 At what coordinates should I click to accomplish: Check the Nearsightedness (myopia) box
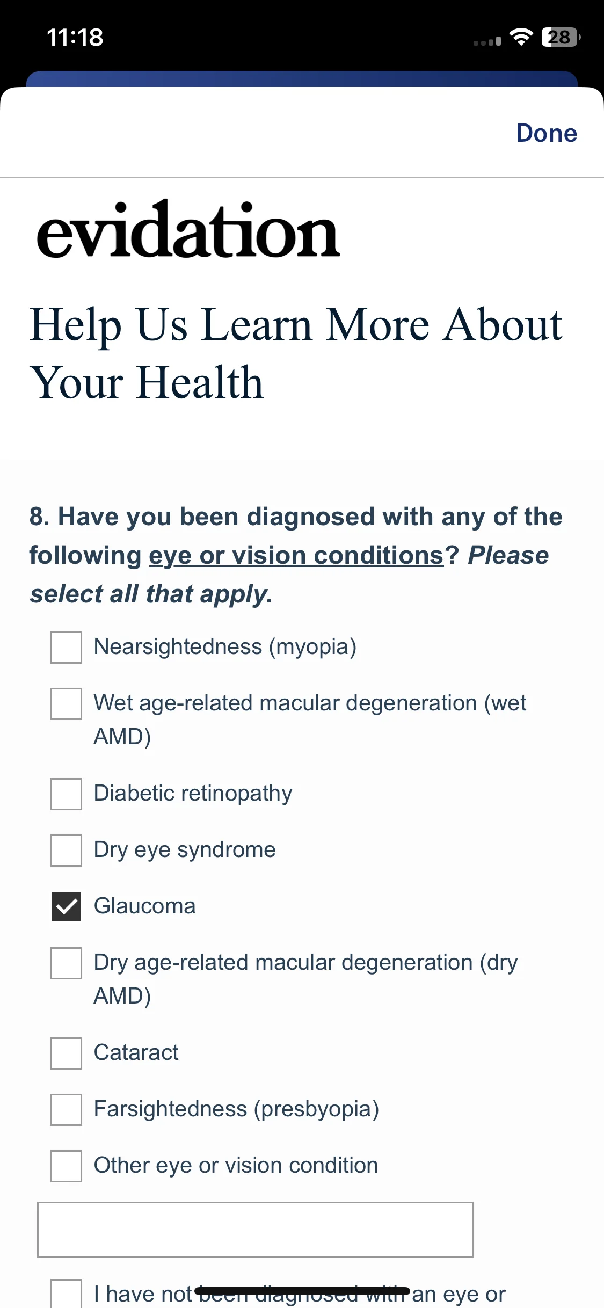point(66,648)
